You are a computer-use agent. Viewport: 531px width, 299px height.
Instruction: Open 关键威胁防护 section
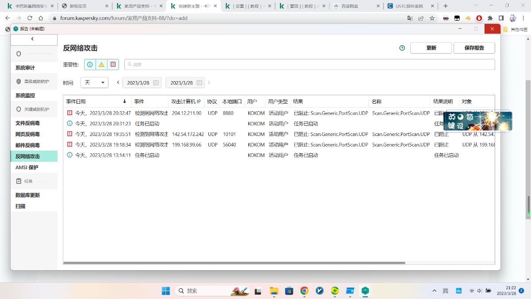pos(34,109)
